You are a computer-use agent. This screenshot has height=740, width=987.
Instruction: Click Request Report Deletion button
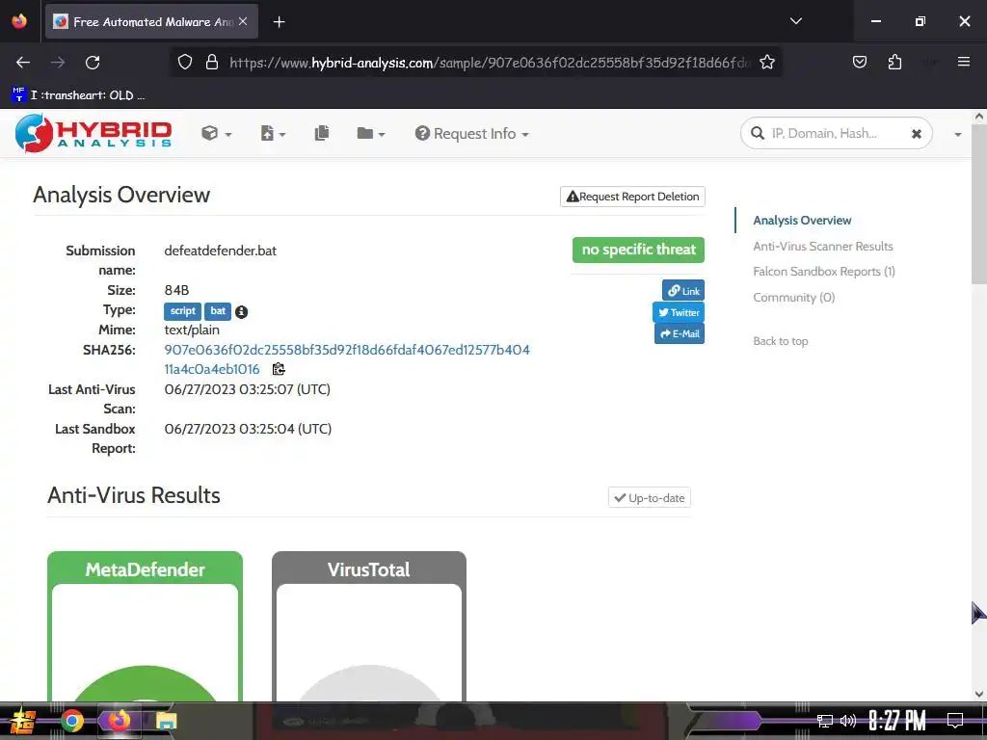[632, 197]
